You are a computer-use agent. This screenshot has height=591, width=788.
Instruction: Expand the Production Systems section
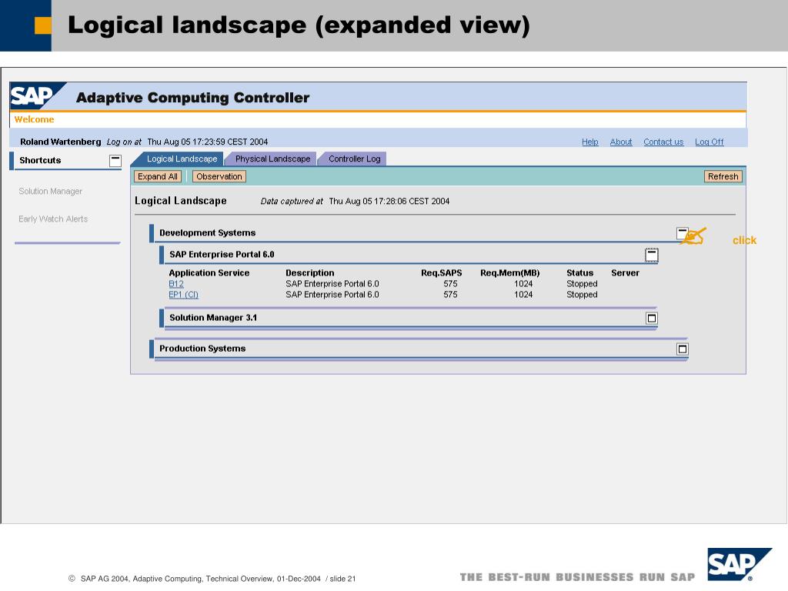tap(682, 349)
